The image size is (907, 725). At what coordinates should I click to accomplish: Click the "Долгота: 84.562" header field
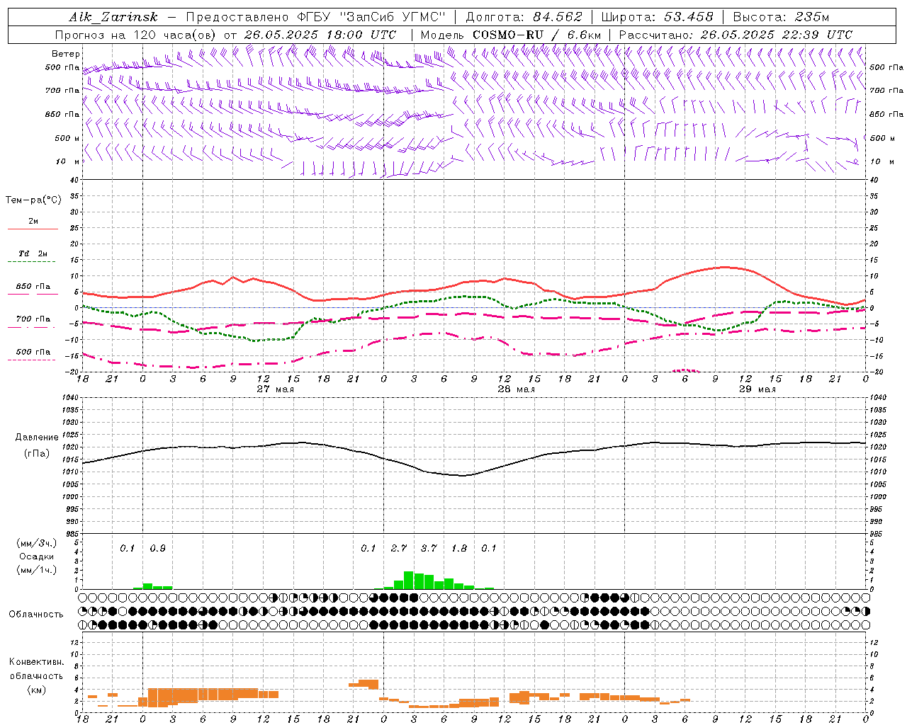click(524, 17)
